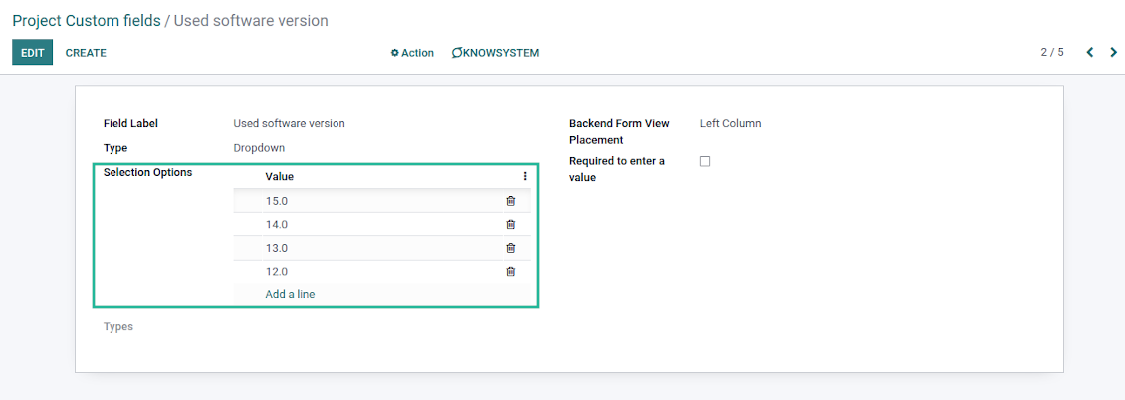1125x400 pixels.
Task: Click the 2 / 5 pager counter
Action: [x=1052, y=53]
